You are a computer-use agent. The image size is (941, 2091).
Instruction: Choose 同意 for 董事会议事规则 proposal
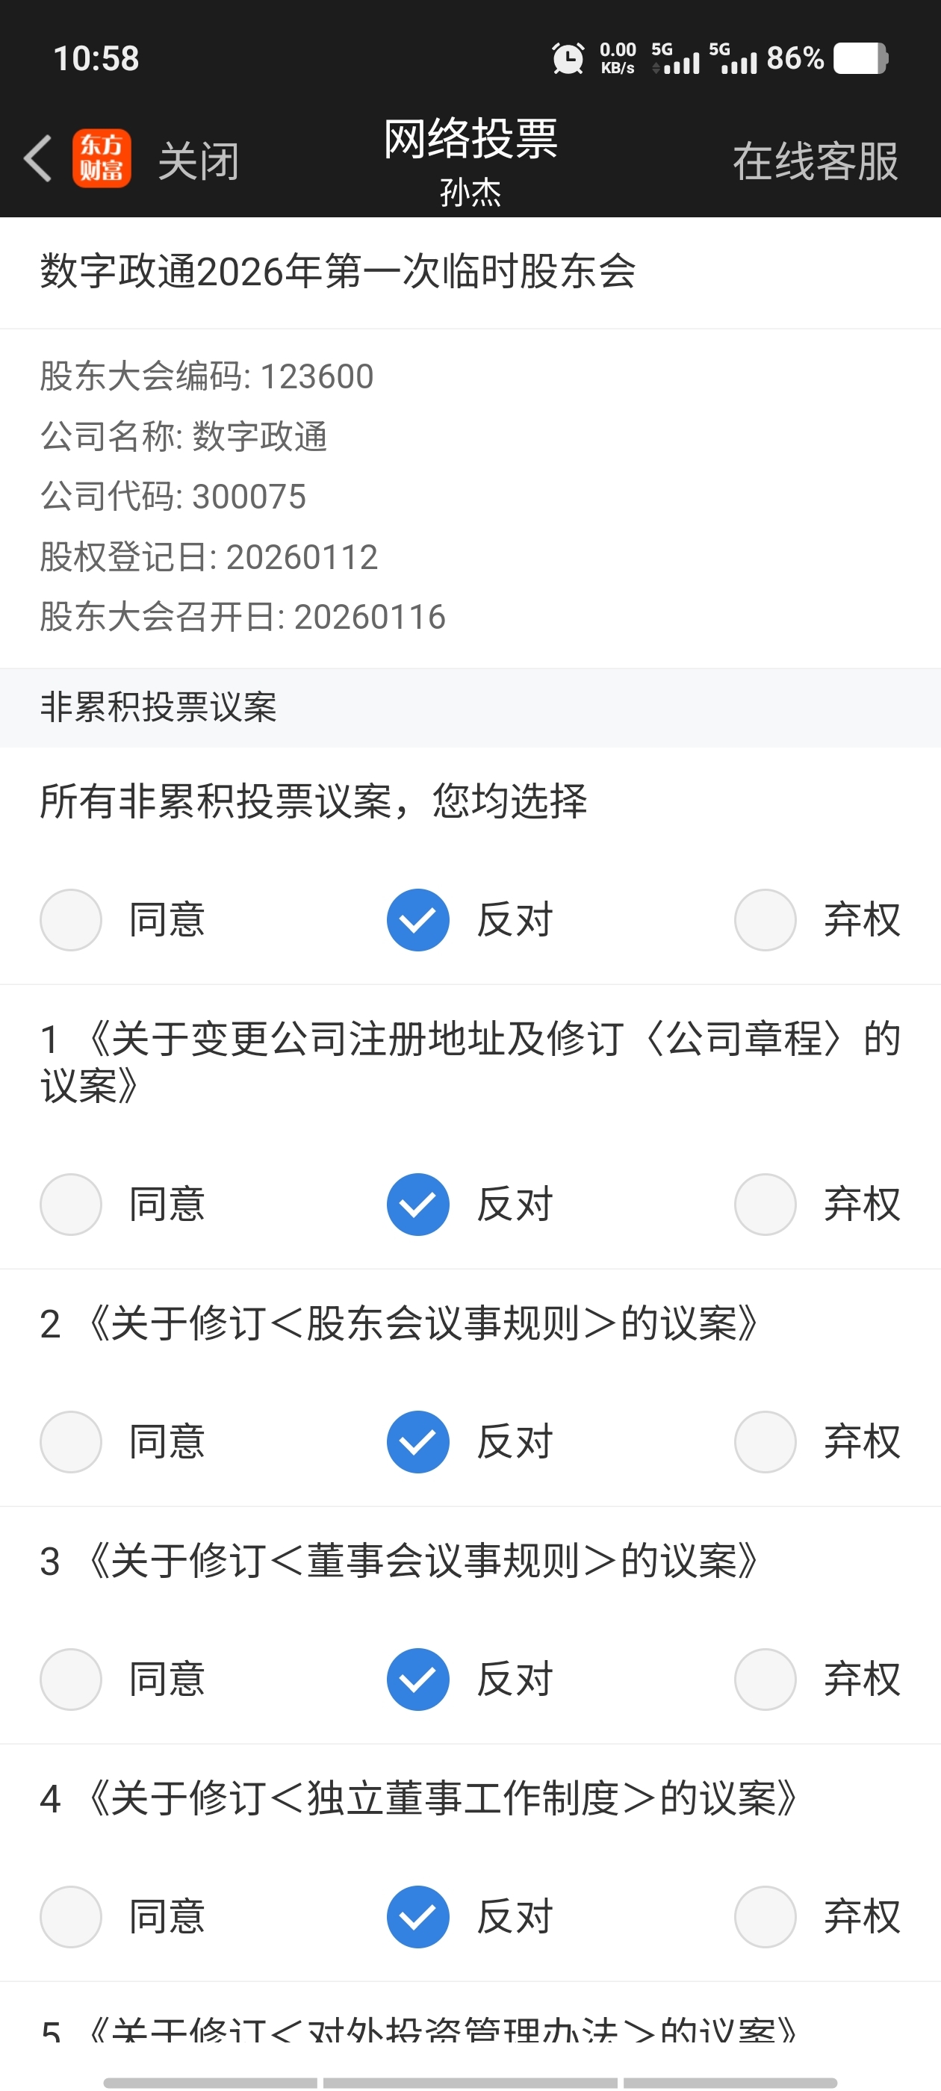(72, 1679)
